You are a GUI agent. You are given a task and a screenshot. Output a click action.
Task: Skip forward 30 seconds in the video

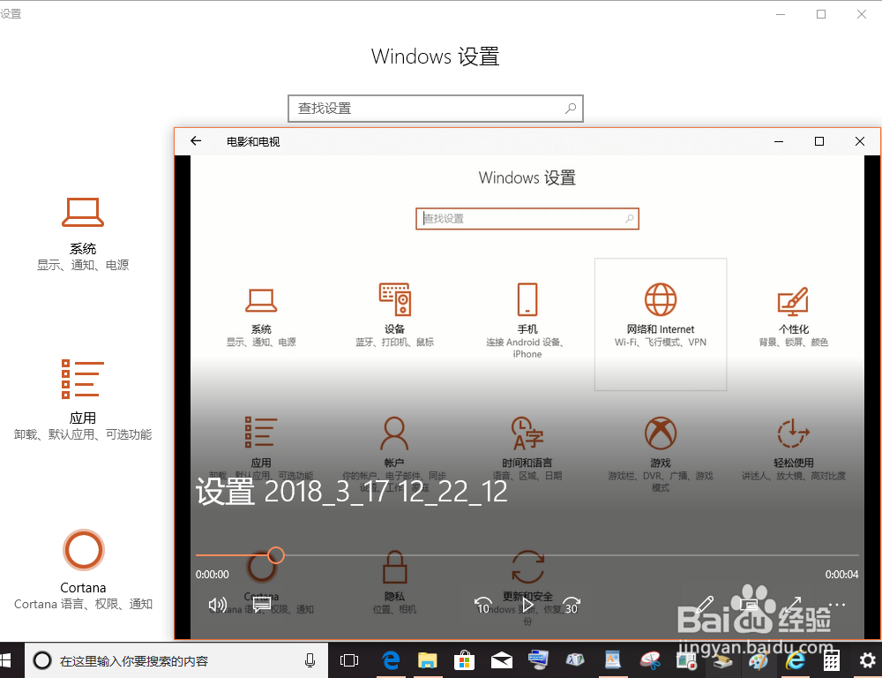point(572,606)
